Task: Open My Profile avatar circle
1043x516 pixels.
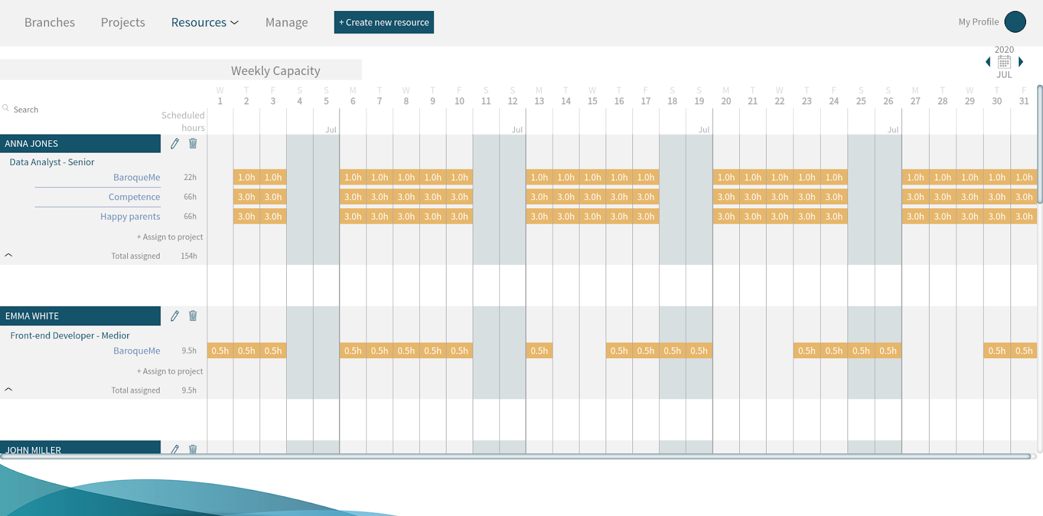Action: tap(1015, 22)
